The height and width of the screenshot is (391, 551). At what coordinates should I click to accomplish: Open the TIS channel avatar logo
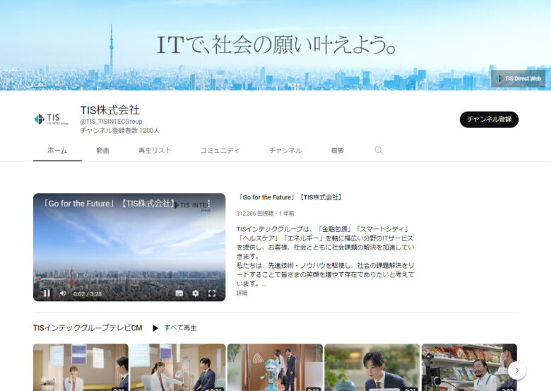coord(52,119)
